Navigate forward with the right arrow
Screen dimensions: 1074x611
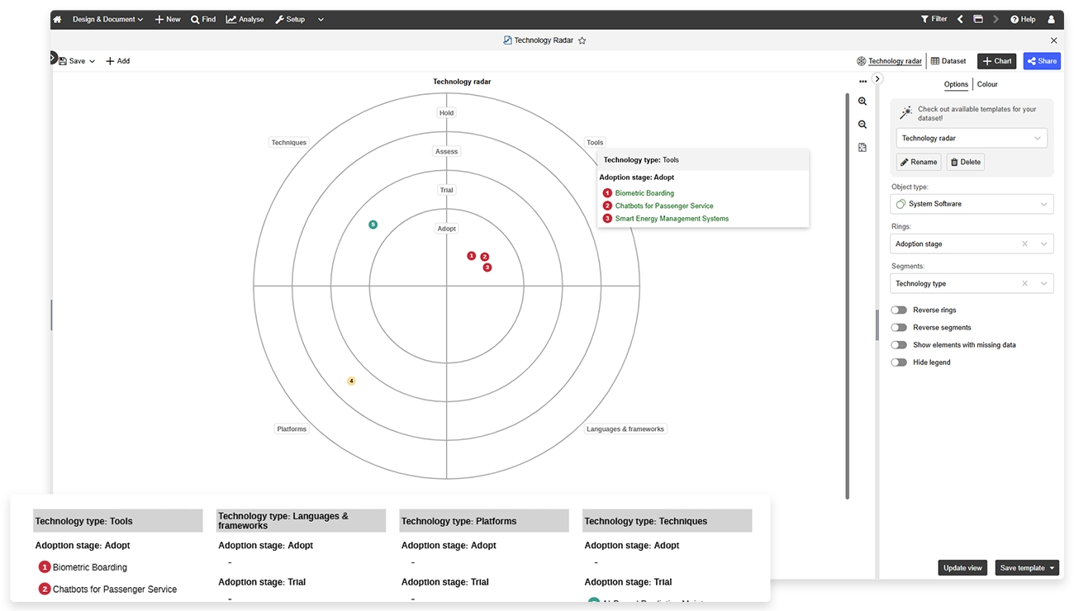pos(996,19)
